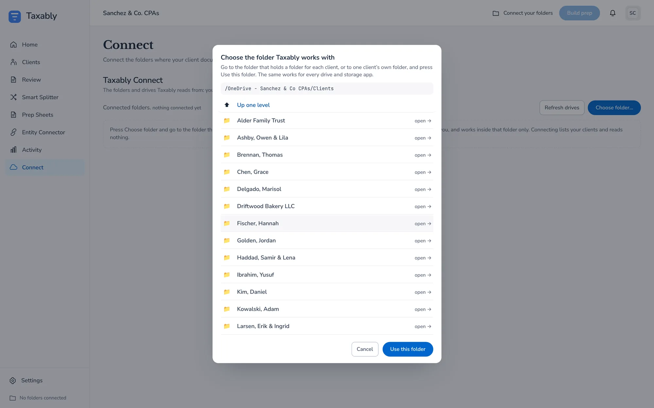Click the Activity bar-chart icon
654x408 pixels.
pyautogui.click(x=13, y=150)
